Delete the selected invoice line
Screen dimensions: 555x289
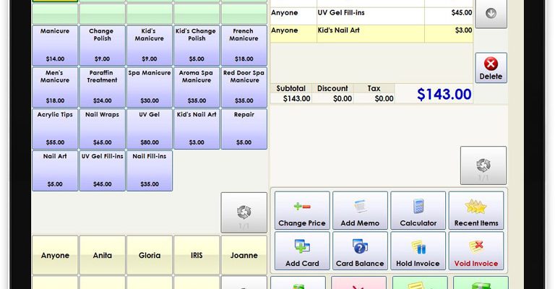pos(491,67)
